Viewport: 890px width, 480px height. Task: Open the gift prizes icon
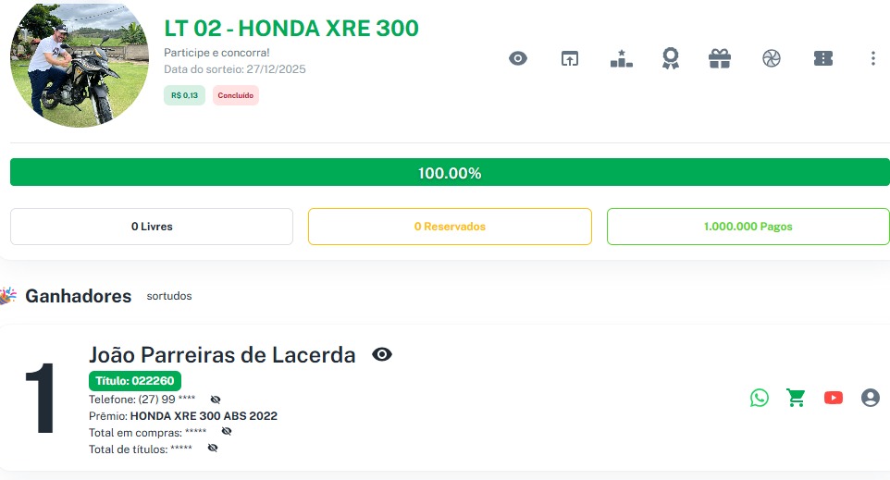pos(720,58)
